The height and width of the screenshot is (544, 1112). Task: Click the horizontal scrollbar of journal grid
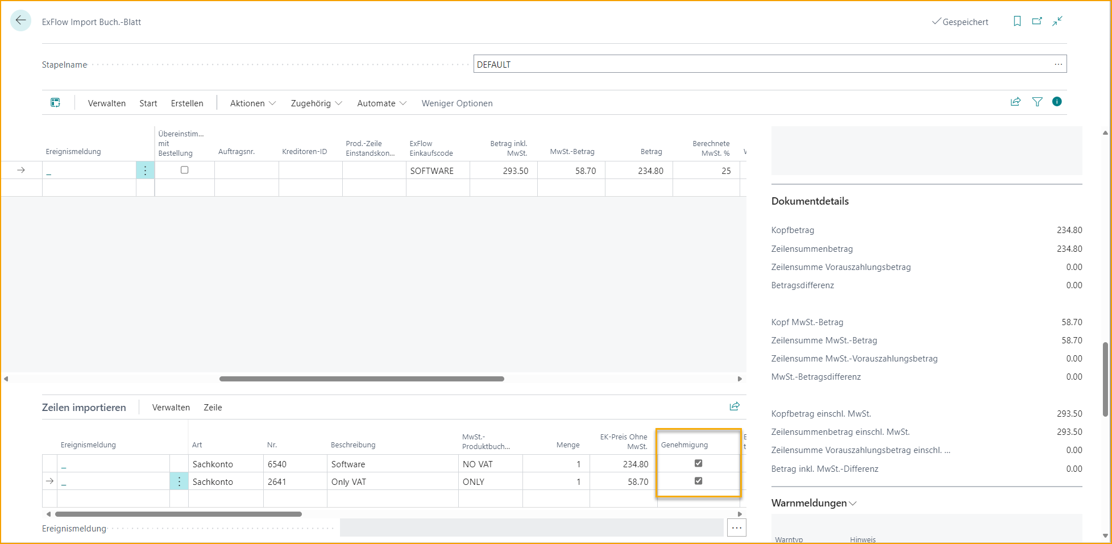coord(362,379)
